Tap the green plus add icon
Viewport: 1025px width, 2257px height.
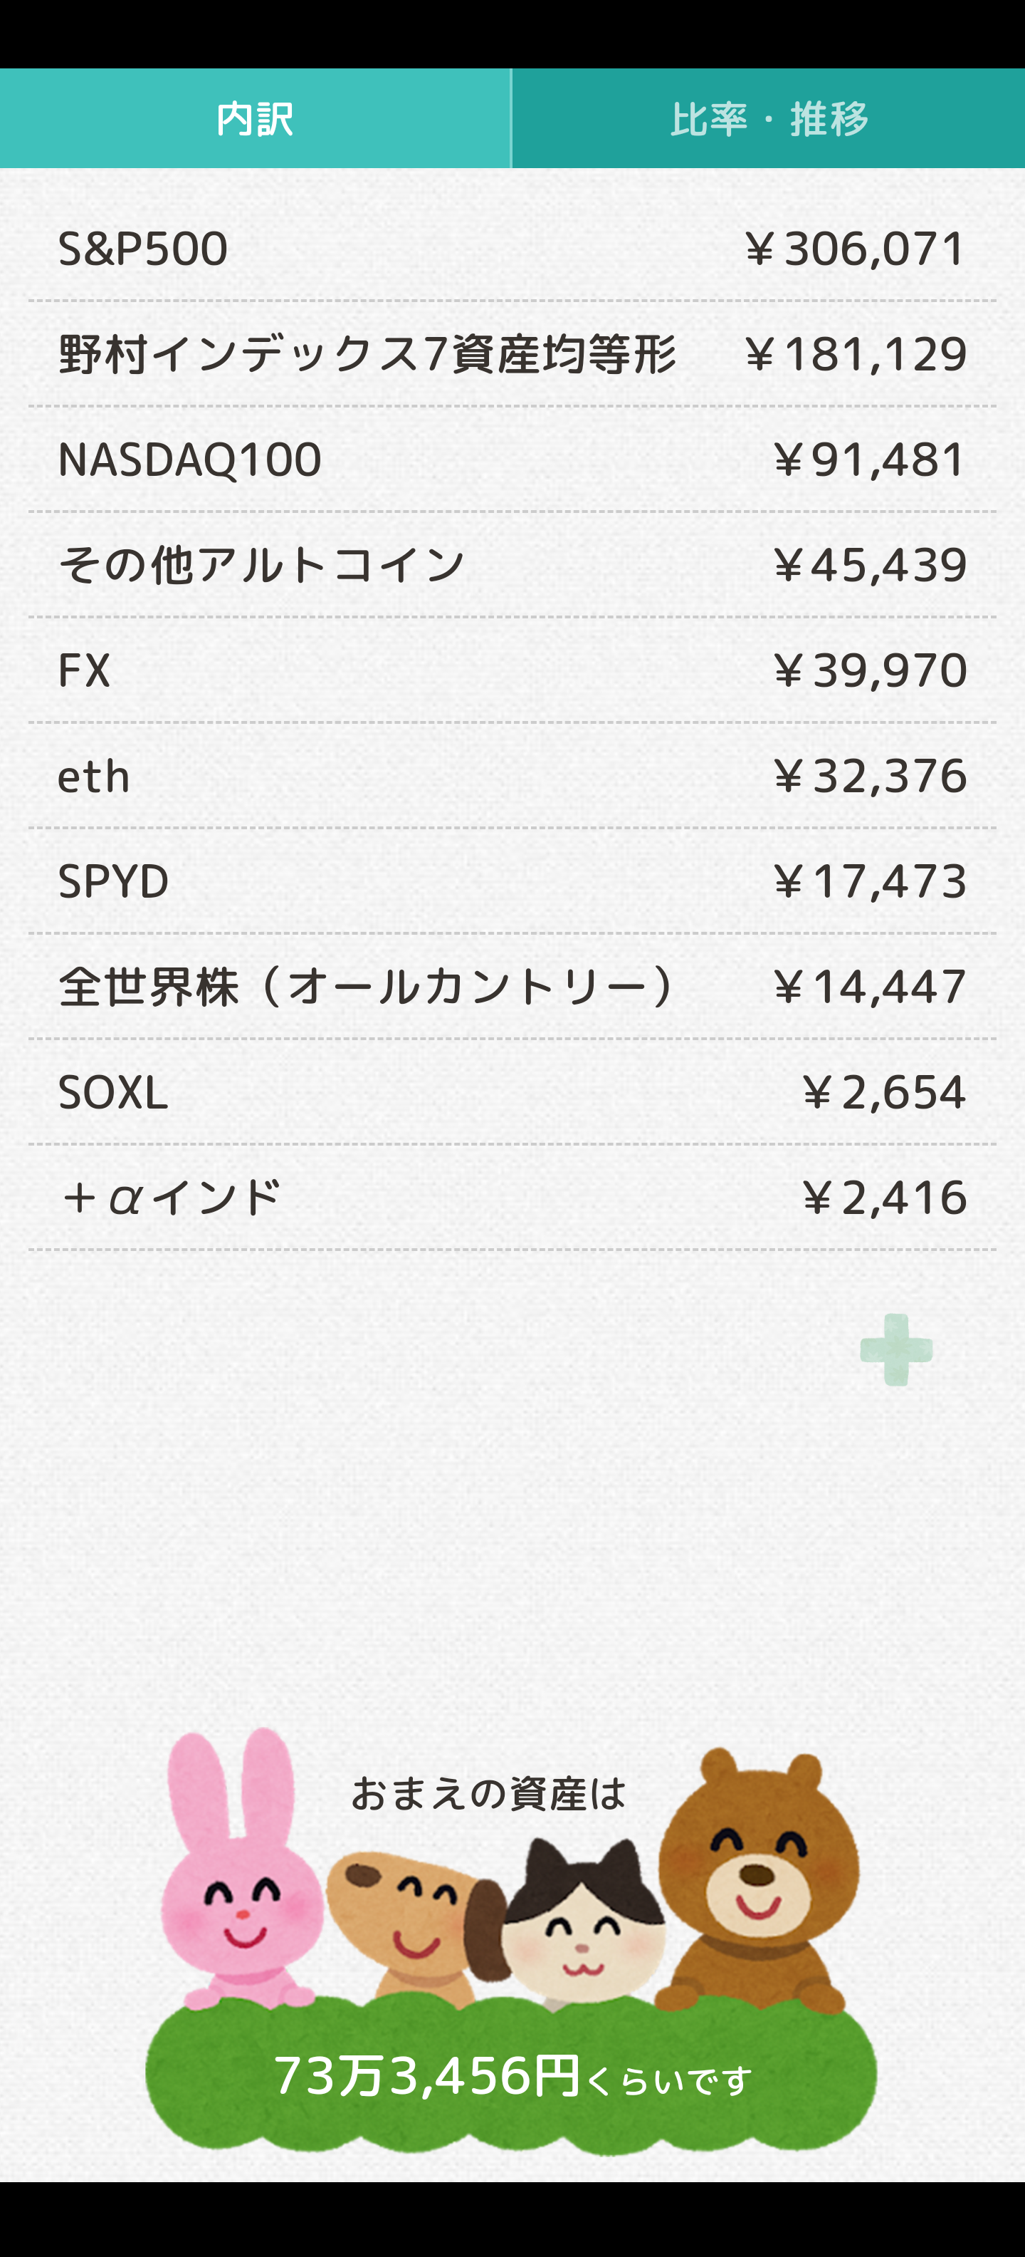[895, 1349]
